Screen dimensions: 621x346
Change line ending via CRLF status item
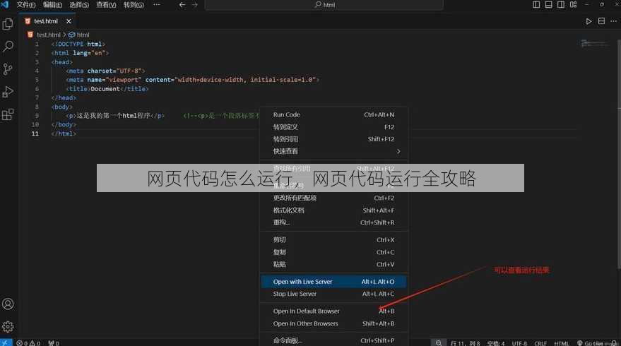540,343
